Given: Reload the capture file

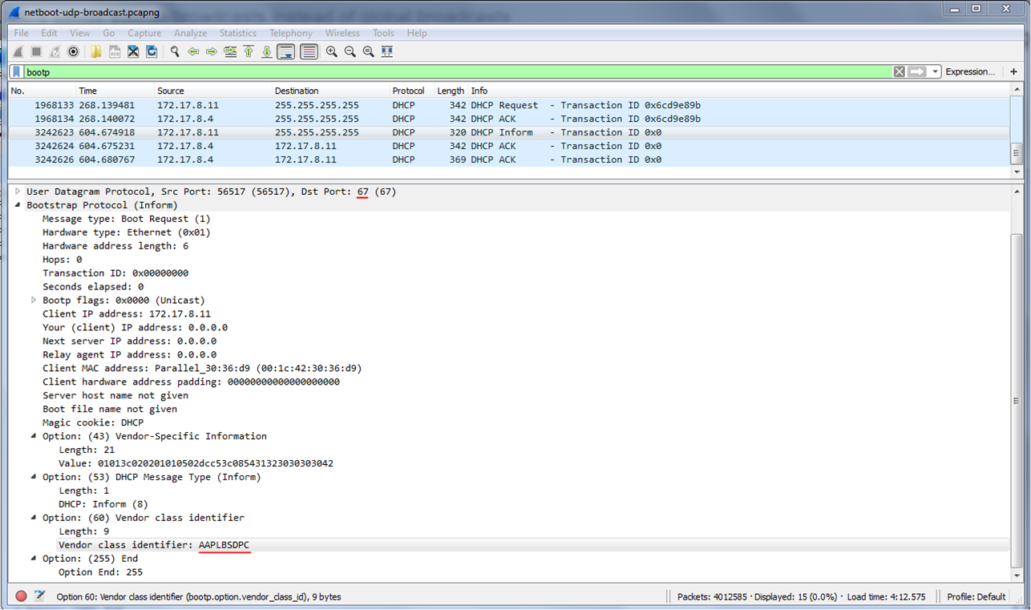Looking at the screenshot, I should pos(151,52).
